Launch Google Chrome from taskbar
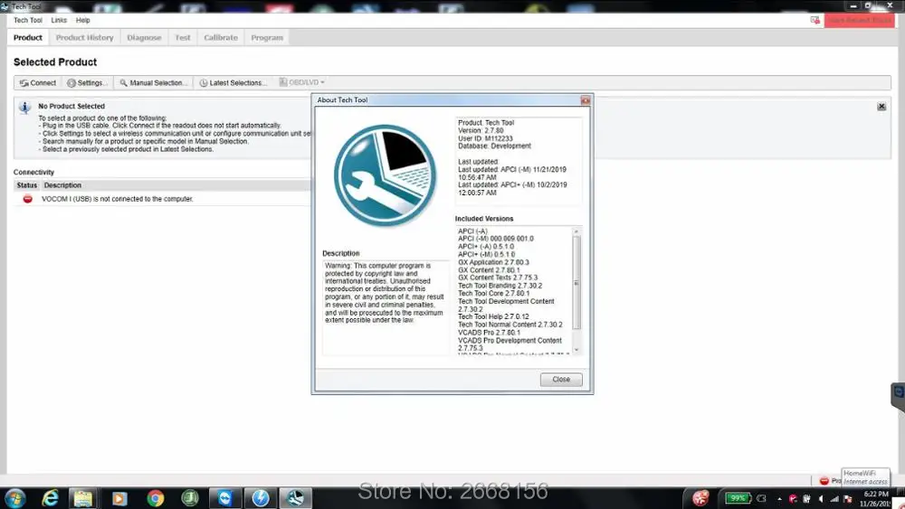 click(155, 498)
